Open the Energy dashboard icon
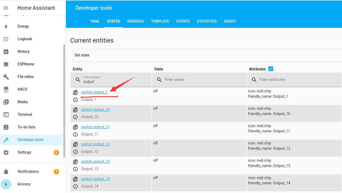The image size is (342, 193). coord(6,26)
